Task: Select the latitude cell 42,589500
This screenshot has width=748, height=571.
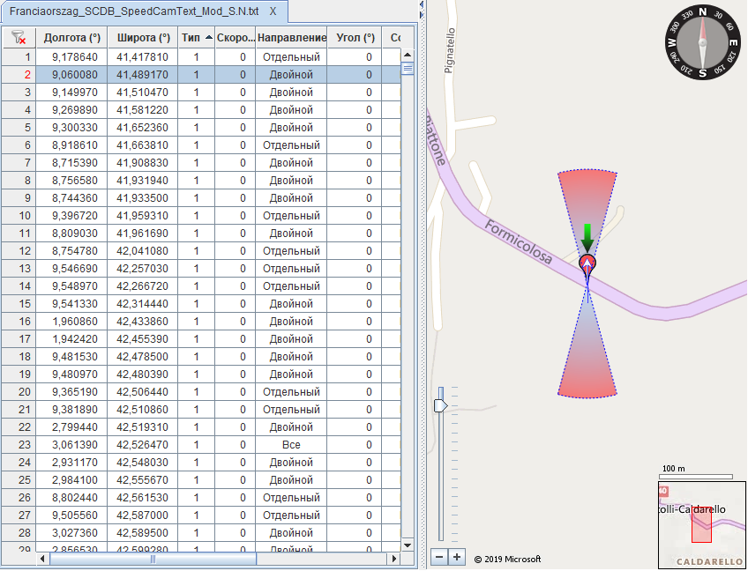Action: [x=143, y=533]
